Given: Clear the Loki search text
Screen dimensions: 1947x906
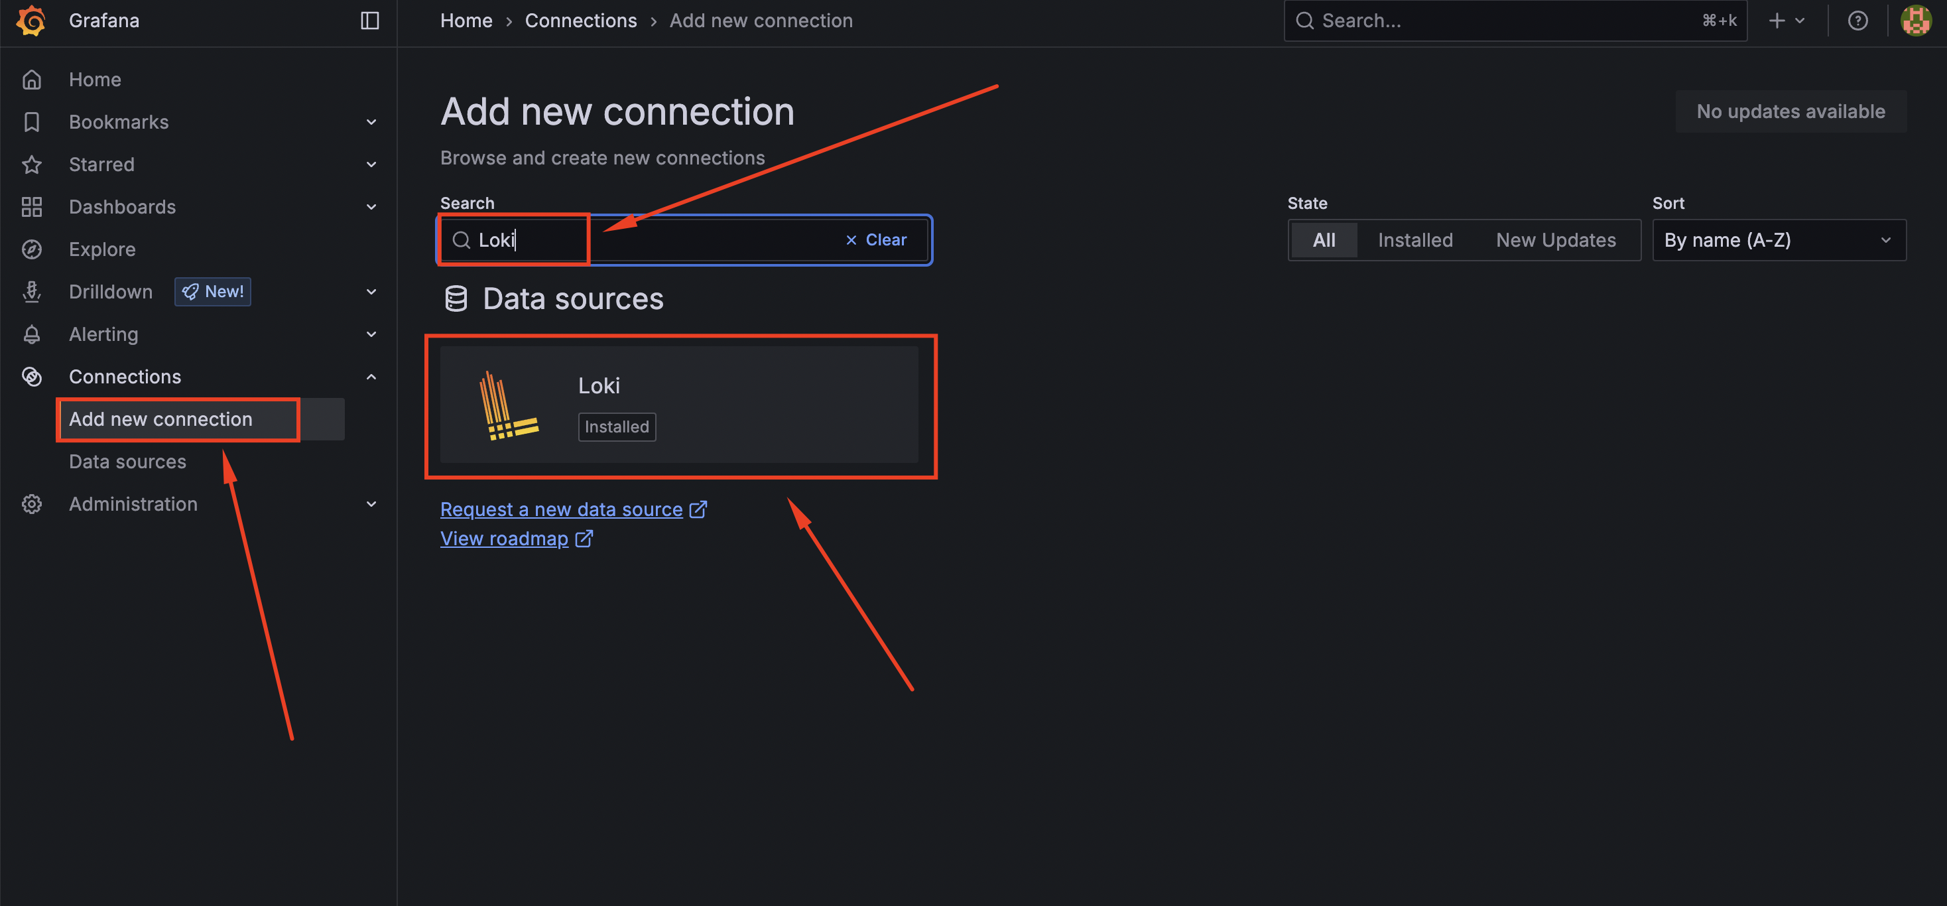Looking at the screenshot, I should click(876, 240).
